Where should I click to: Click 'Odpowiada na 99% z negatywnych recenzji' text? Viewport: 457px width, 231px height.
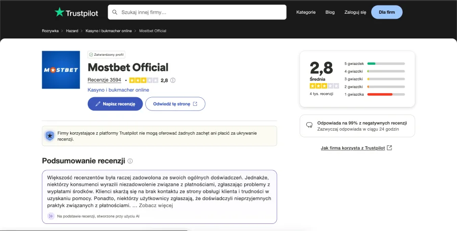click(x=362, y=123)
